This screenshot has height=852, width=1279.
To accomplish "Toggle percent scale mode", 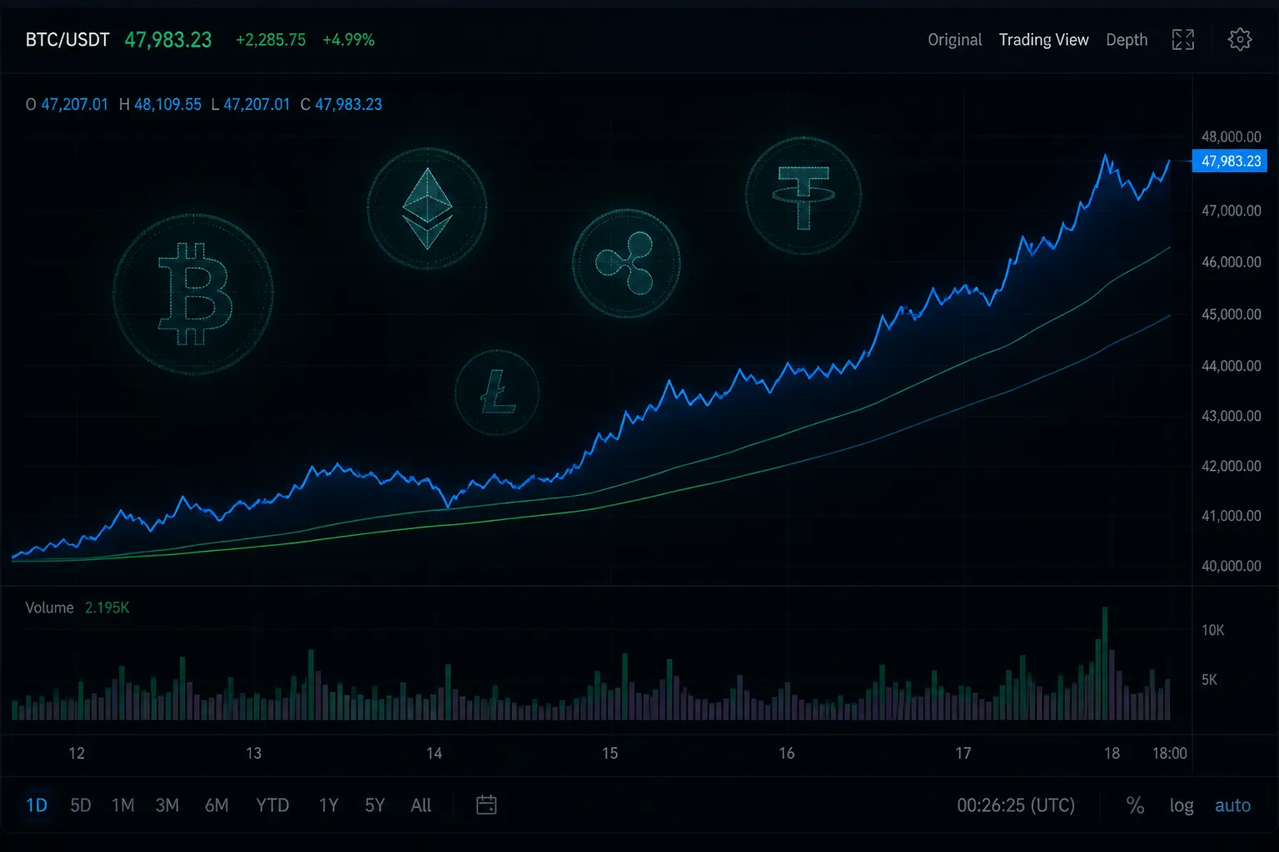I will click(x=1135, y=805).
